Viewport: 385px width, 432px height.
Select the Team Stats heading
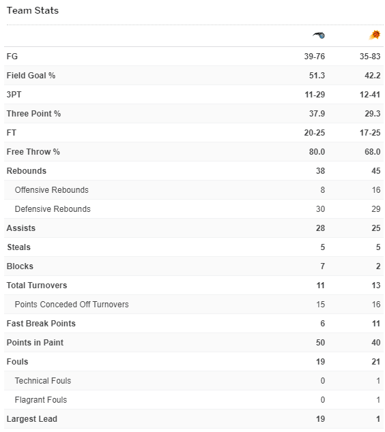[x=33, y=10]
